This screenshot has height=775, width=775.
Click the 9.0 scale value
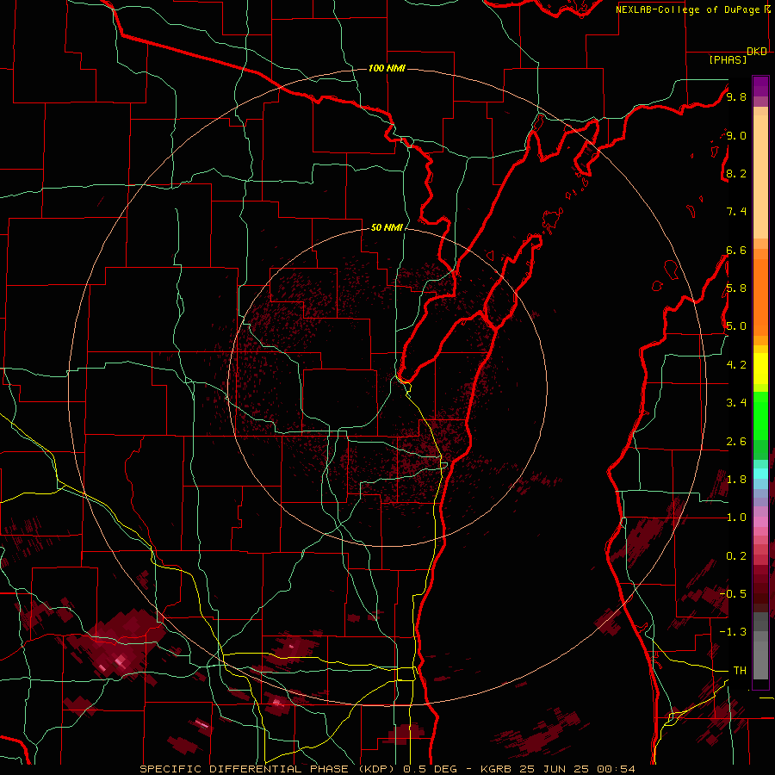736,135
